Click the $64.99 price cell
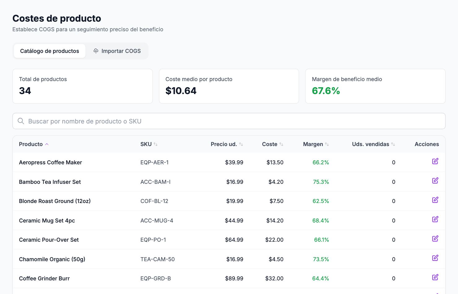458x294 pixels. [234, 240]
